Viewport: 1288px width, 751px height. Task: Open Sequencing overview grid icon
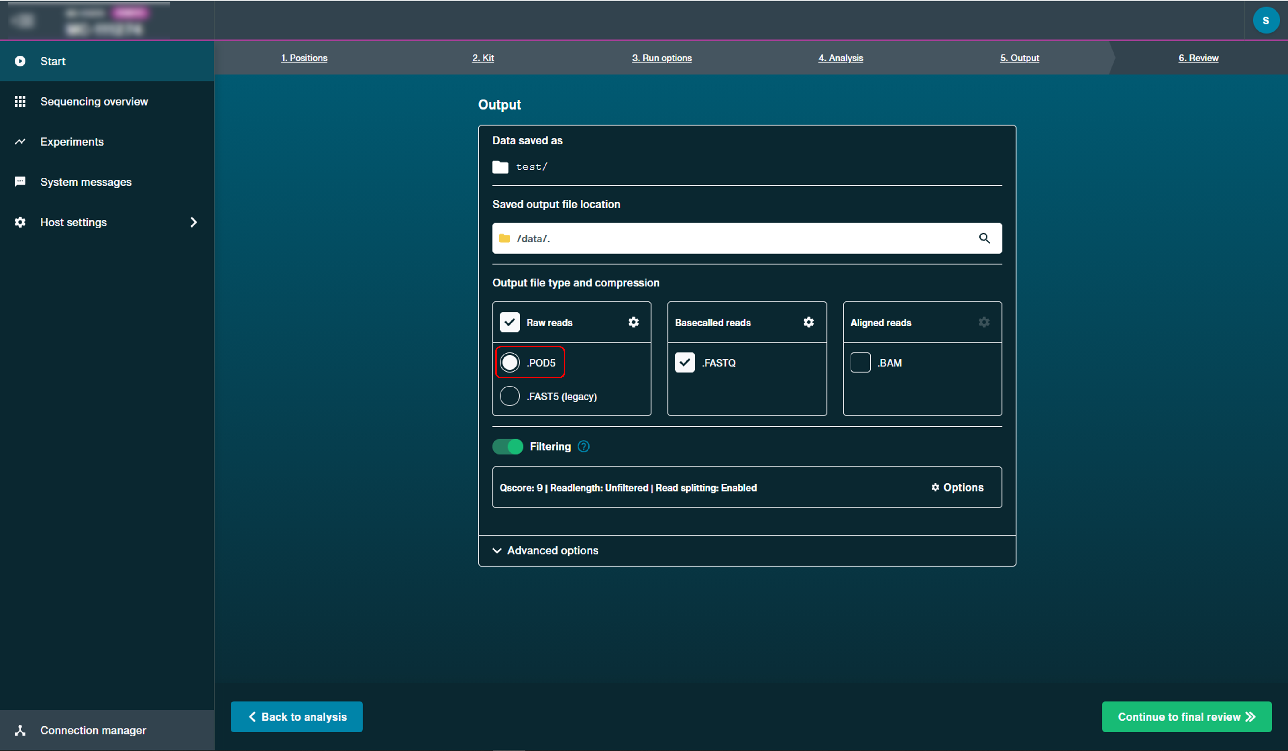(20, 101)
